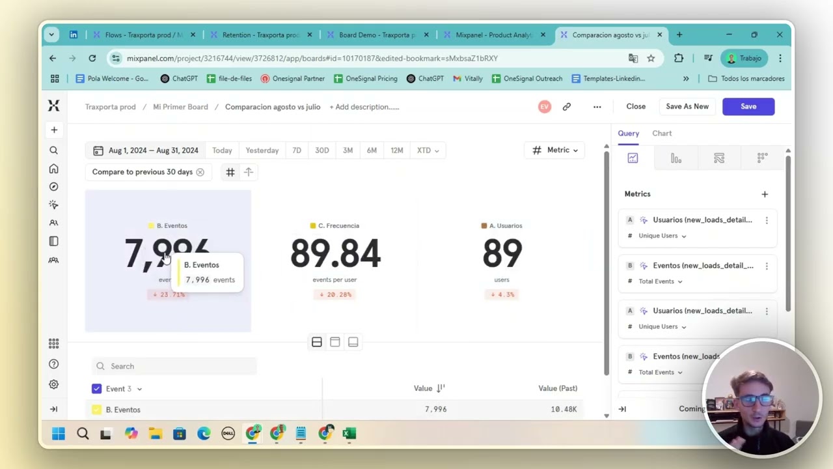Switch to Board Demo browser tab

click(x=376, y=35)
